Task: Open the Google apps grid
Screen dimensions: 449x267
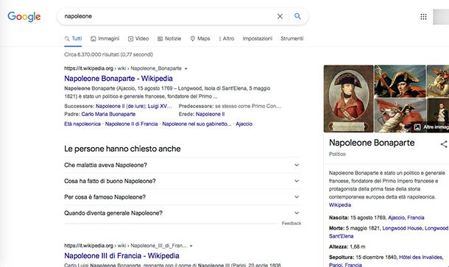Action: [x=423, y=17]
